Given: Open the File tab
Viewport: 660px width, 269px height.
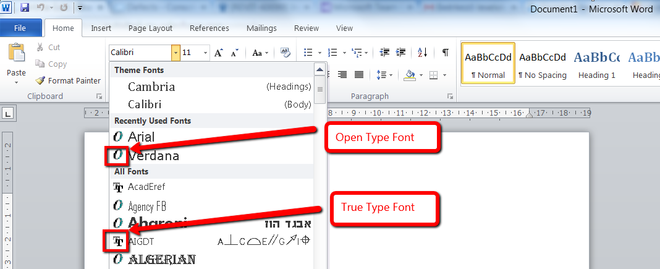Looking at the screenshot, I should coord(20,28).
